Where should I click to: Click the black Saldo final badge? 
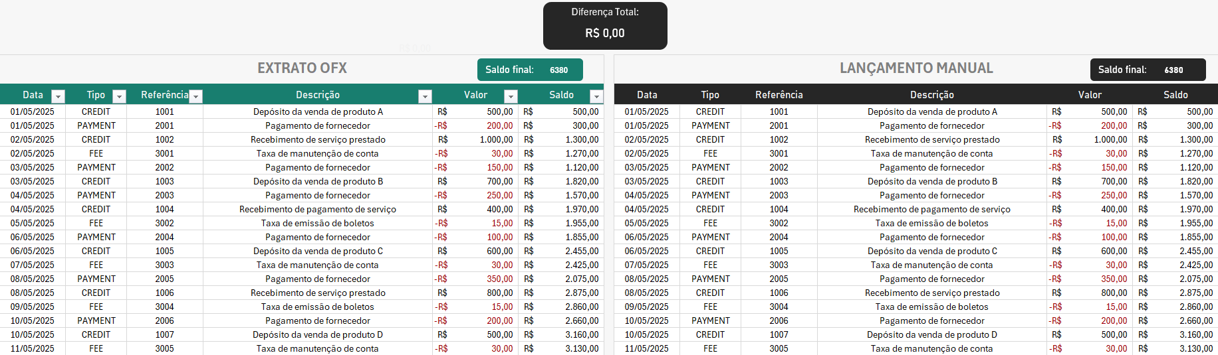click(x=1148, y=70)
